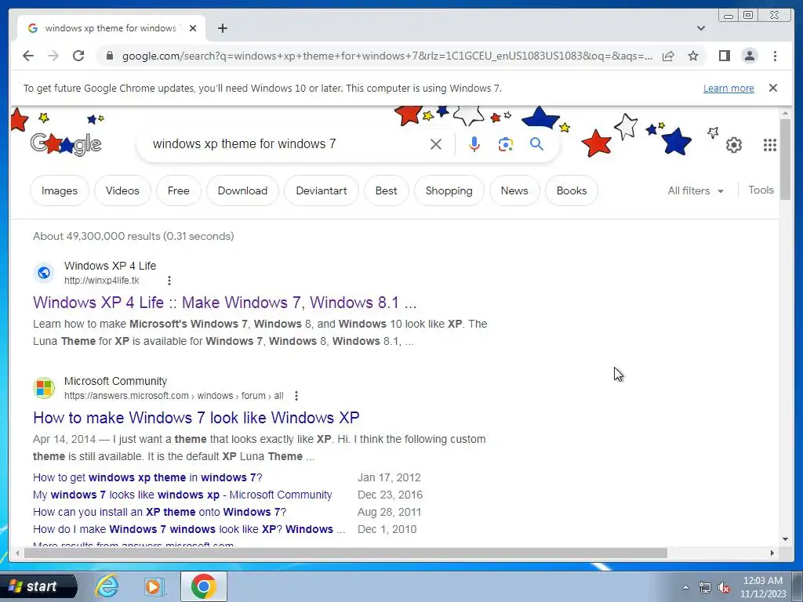Switch to News results

coord(514,190)
